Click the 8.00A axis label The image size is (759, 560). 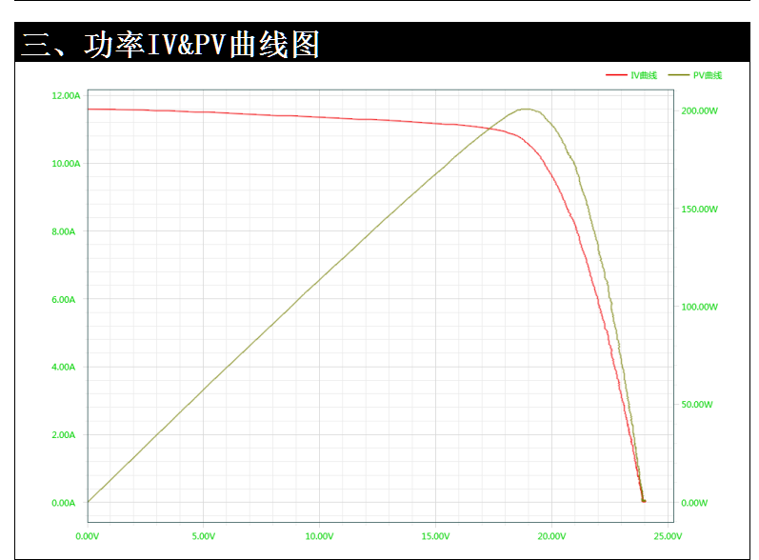(x=64, y=231)
